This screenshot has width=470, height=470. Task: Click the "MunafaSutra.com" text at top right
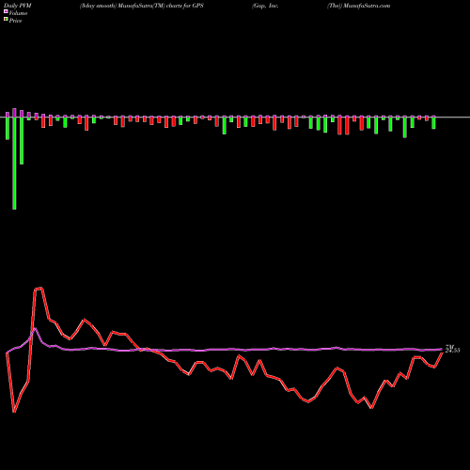point(367,6)
